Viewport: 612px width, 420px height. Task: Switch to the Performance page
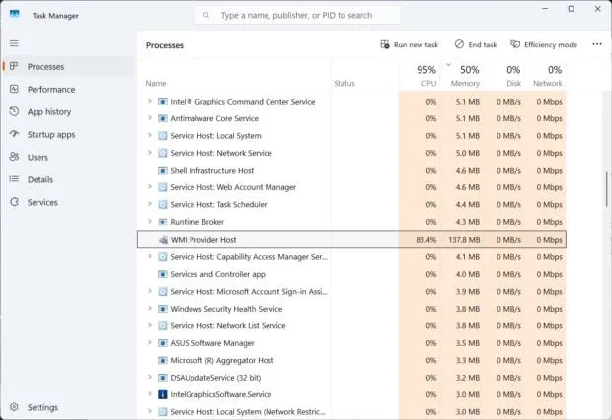click(69, 90)
